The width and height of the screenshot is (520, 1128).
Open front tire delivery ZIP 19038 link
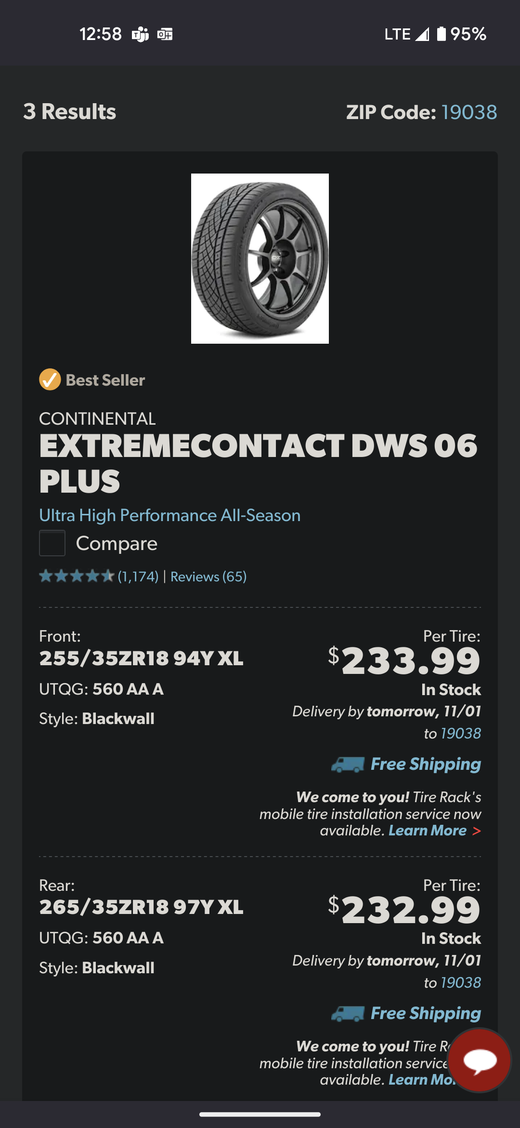[x=461, y=733]
